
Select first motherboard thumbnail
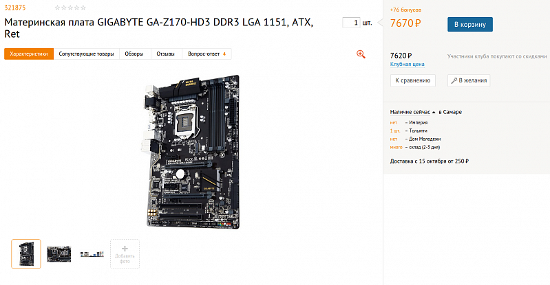[x=26, y=254]
